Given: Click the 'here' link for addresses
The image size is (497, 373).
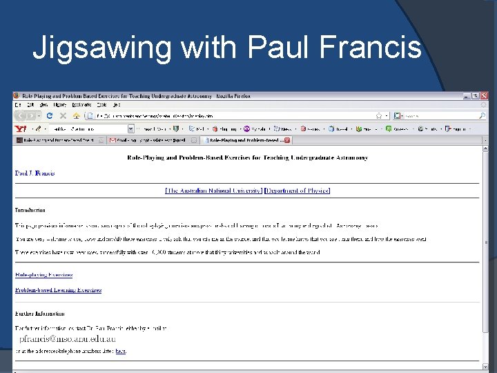Looking at the screenshot, I should 120,351.
